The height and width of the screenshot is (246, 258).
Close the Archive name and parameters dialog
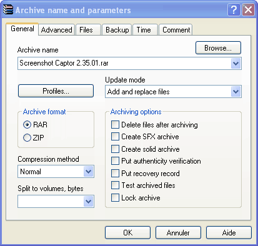coord(248,9)
